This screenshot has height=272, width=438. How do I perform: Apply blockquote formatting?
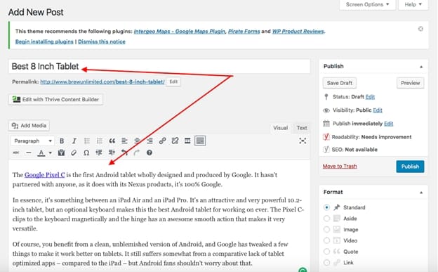[112, 141]
